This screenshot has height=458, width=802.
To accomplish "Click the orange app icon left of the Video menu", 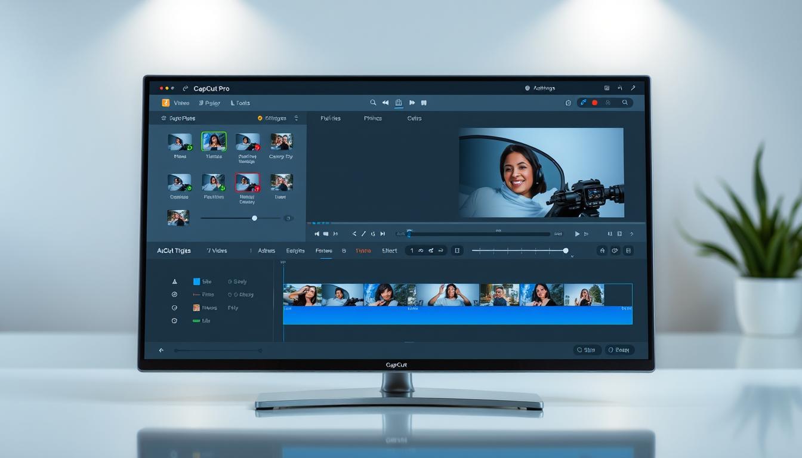I will 166,103.
